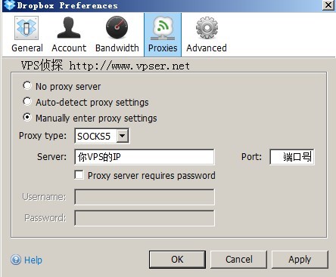Select Manually enter proxy settings
This screenshot has height=277, width=336.
click(27, 117)
